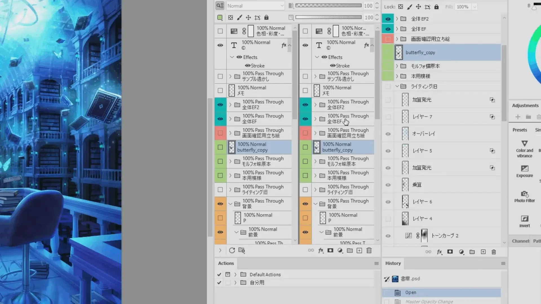
Task: Open the History panel menu
Action: 503,263
